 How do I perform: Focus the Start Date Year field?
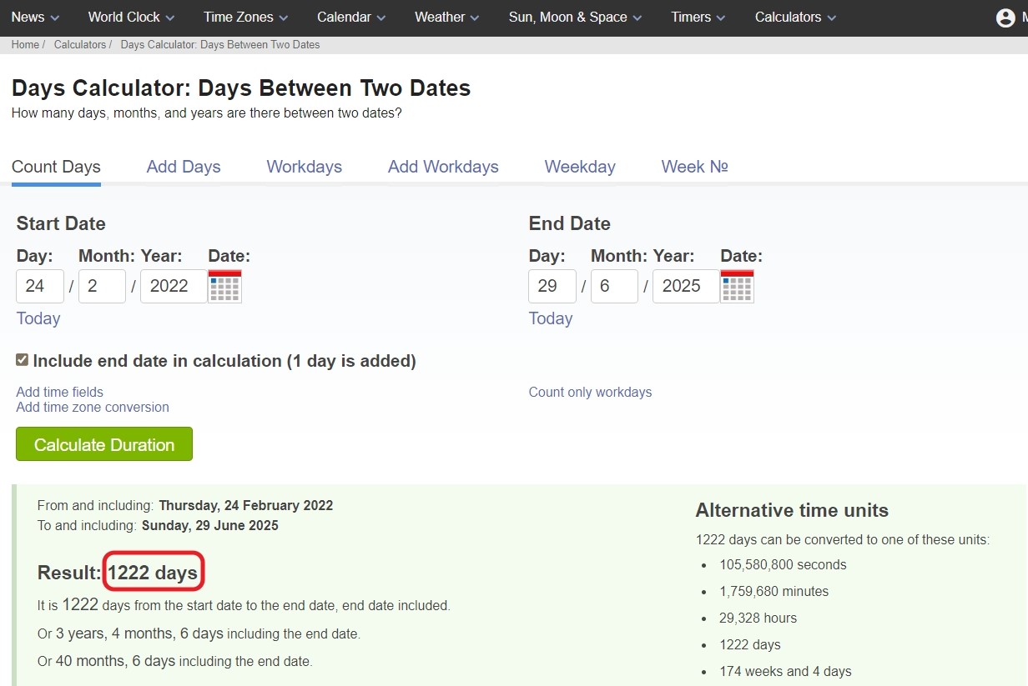(174, 286)
